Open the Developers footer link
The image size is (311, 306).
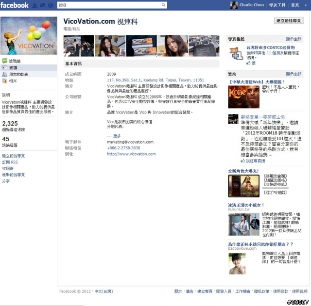(x=224, y=291)
